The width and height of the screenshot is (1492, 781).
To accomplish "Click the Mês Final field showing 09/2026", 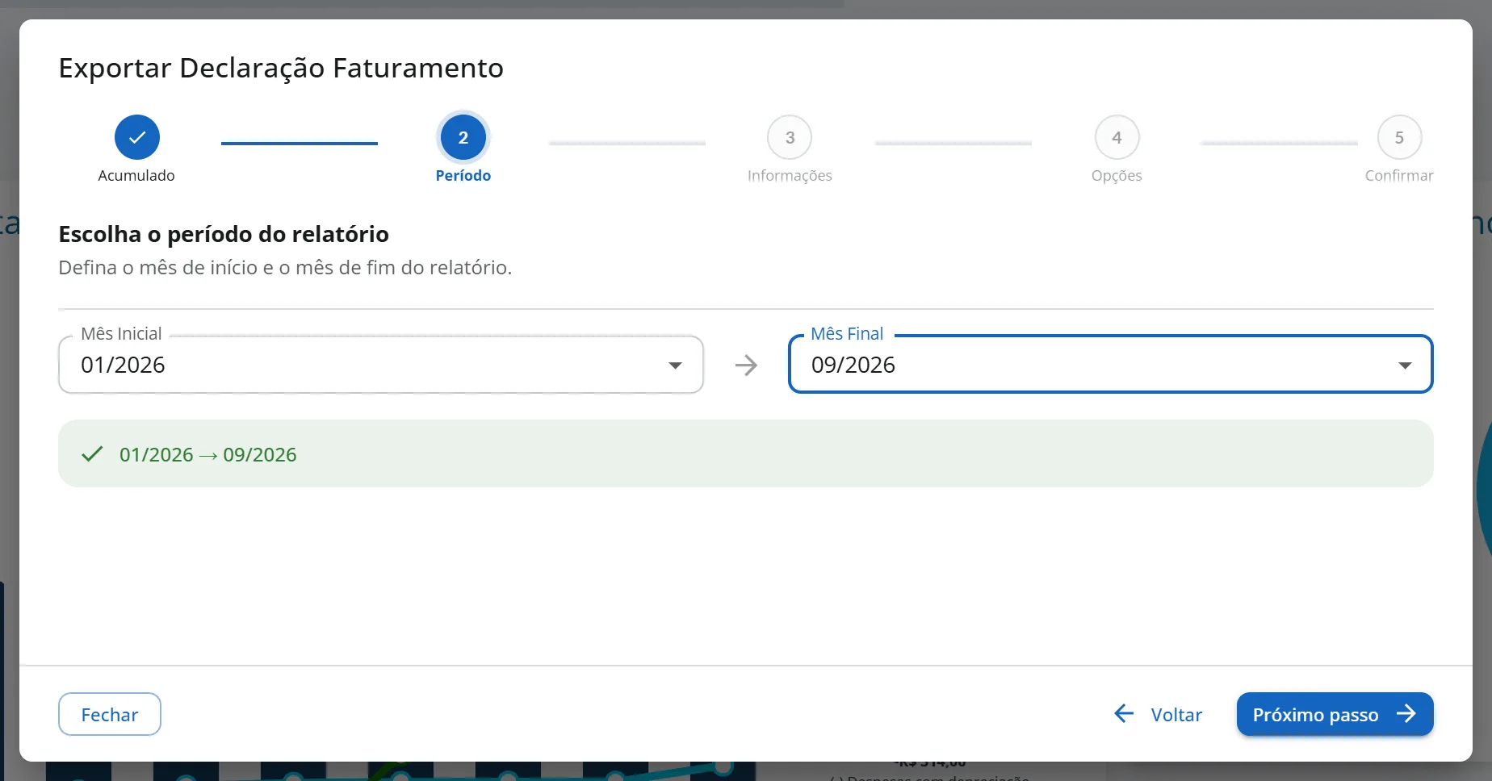I will point(1110,365).
